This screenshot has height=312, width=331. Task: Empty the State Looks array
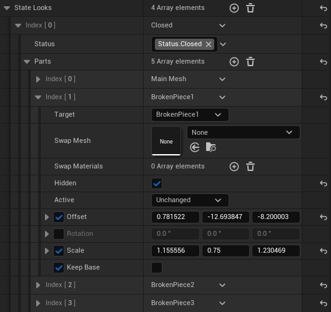point(250,8)
